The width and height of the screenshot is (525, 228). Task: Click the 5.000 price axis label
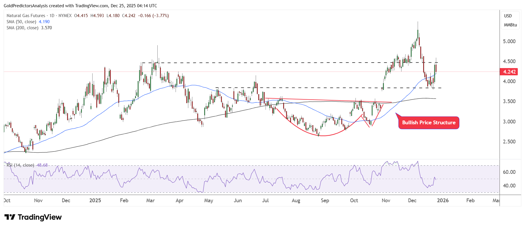click(509, 41)
